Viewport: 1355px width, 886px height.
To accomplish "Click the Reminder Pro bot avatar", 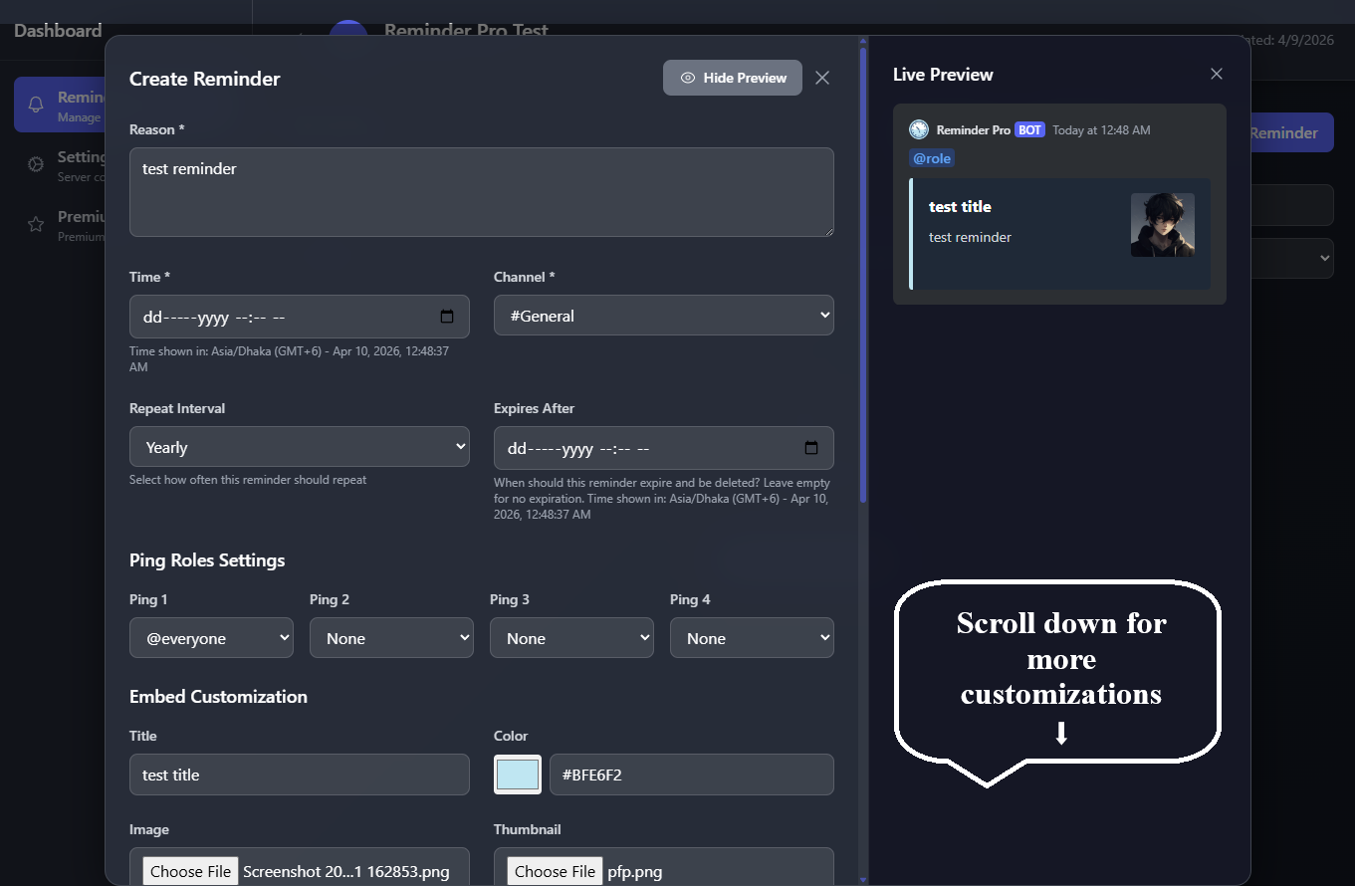I will coord(919,129).
